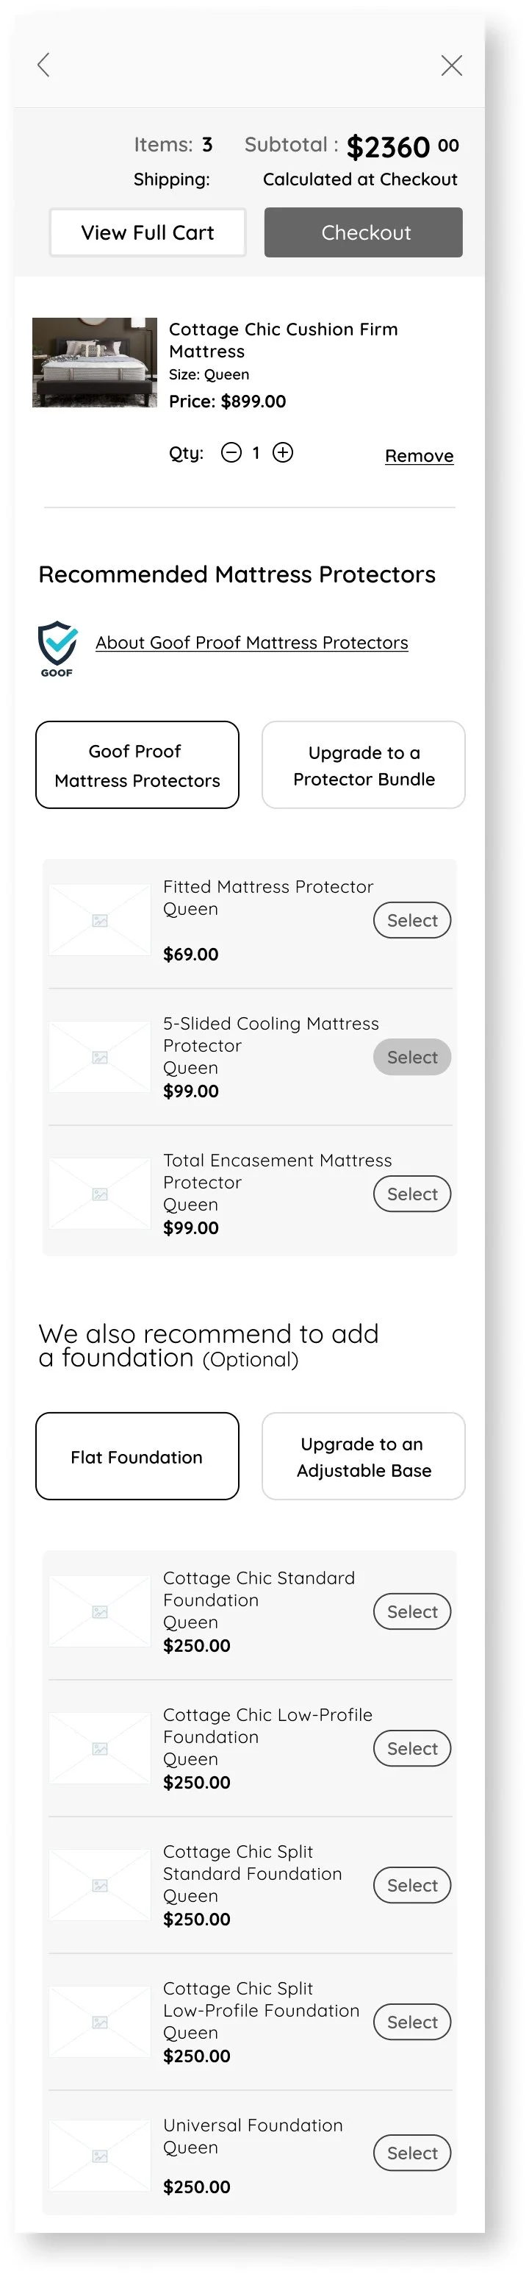Screen dimensions: 529x2277
Task: Select Cottage Chic Split Low-Profile Foundation
Action: (x=411, y=2023)
